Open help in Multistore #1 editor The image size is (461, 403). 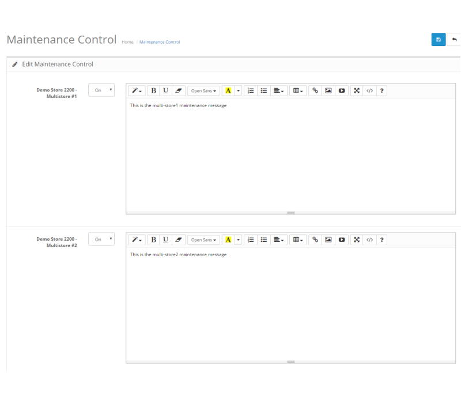click(381, 91)
